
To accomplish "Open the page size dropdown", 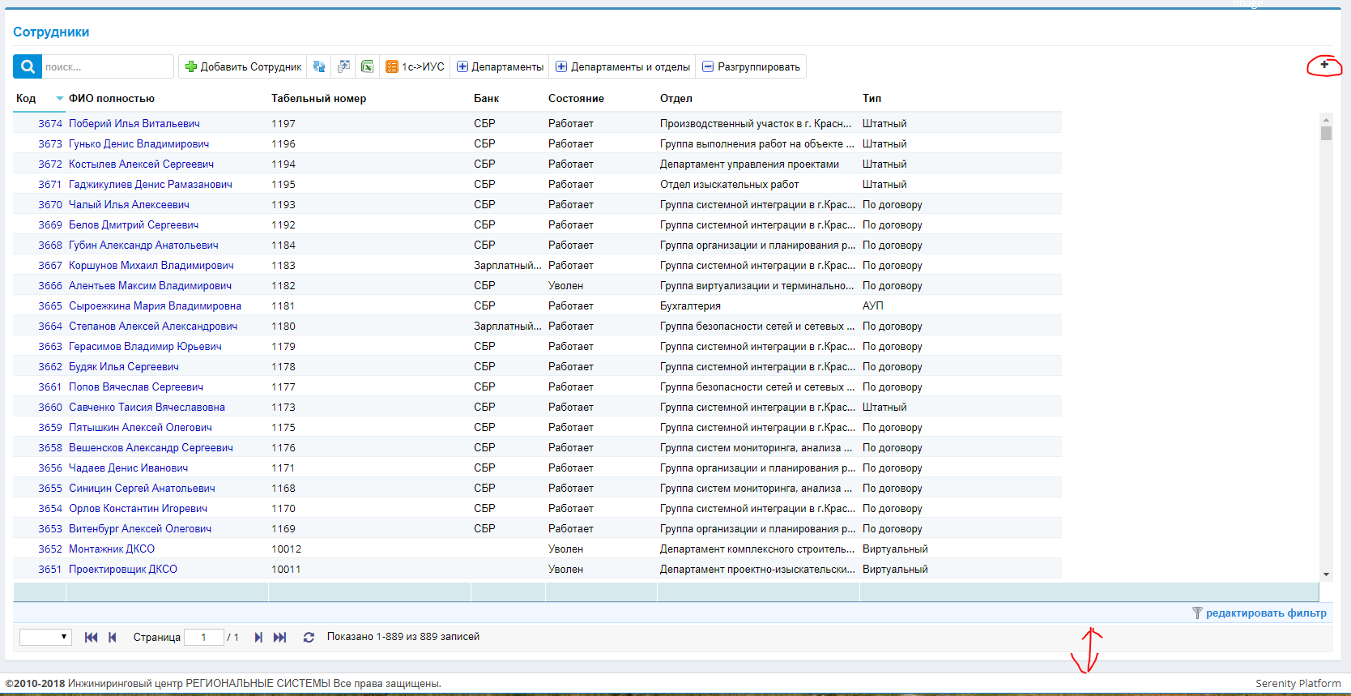I will tap(45, 637).
